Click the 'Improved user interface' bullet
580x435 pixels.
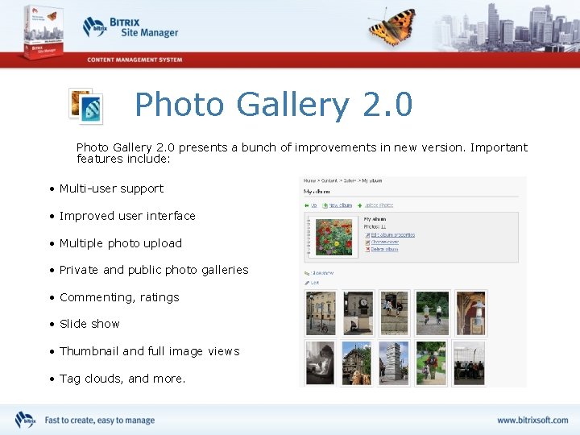coord(127,216)
